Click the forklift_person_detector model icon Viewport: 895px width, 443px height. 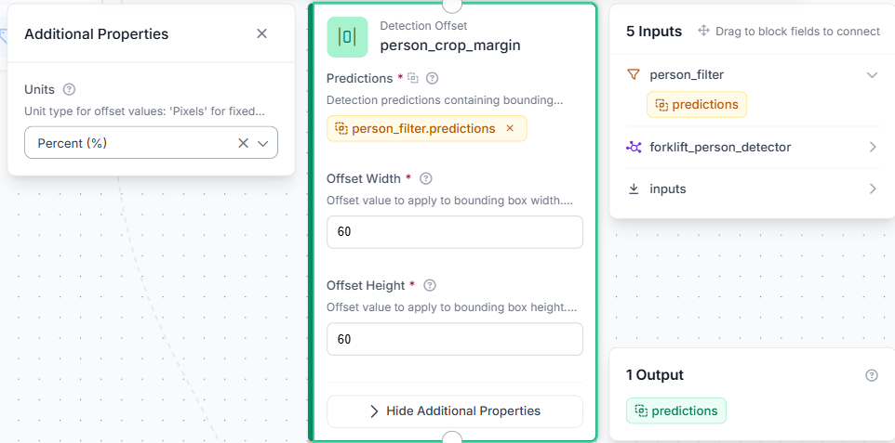(634, 147)
